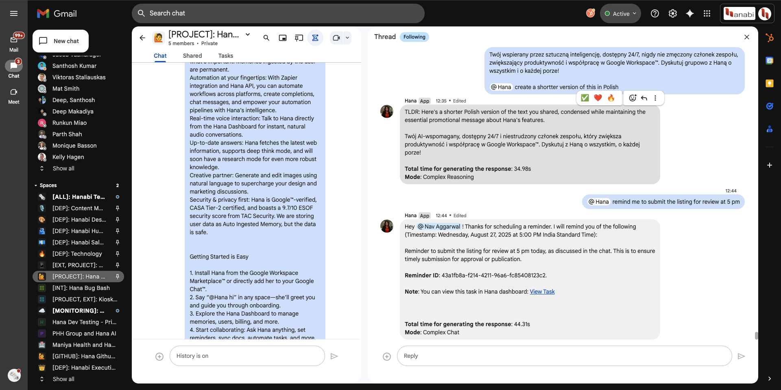Switch to the Tasks tab
This screenshot has width=781, height=390.
pos(226,56)
